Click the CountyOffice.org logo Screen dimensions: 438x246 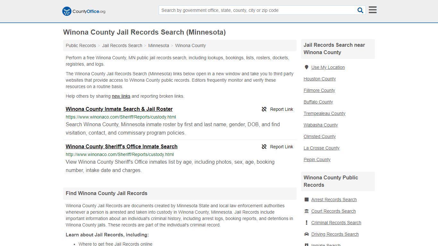(84, 11)
